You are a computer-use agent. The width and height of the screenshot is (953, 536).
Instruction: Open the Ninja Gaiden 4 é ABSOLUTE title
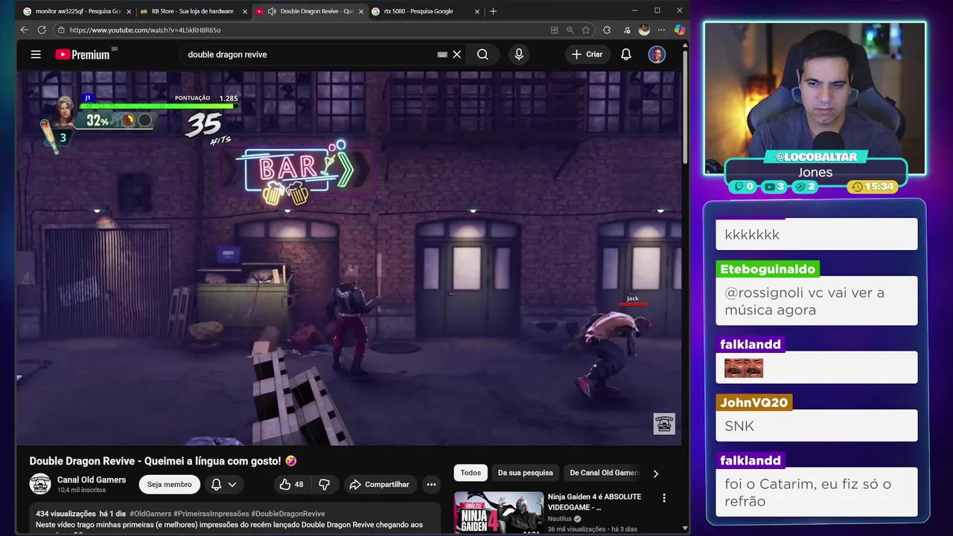tap(594, 502)
